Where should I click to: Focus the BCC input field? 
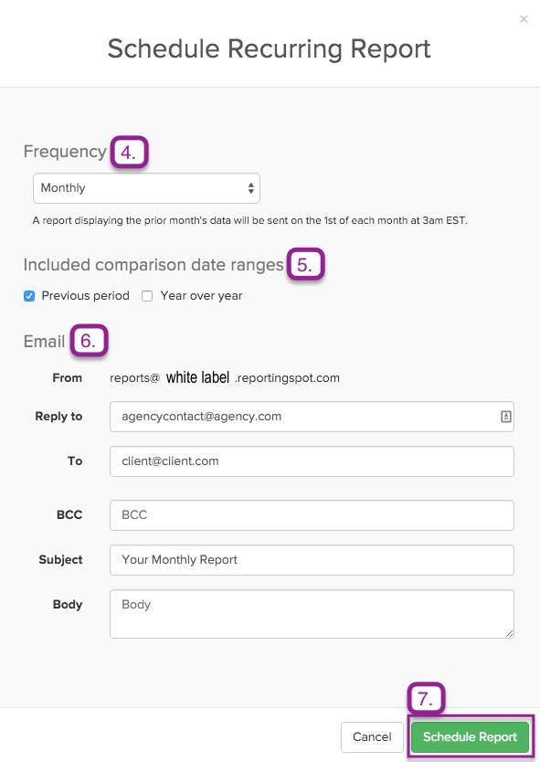(312, 515)
